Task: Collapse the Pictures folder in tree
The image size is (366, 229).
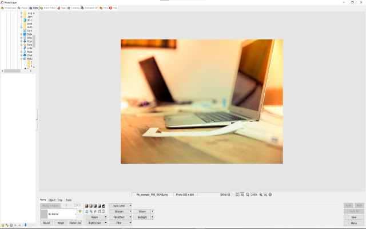Action: point(21,58)
